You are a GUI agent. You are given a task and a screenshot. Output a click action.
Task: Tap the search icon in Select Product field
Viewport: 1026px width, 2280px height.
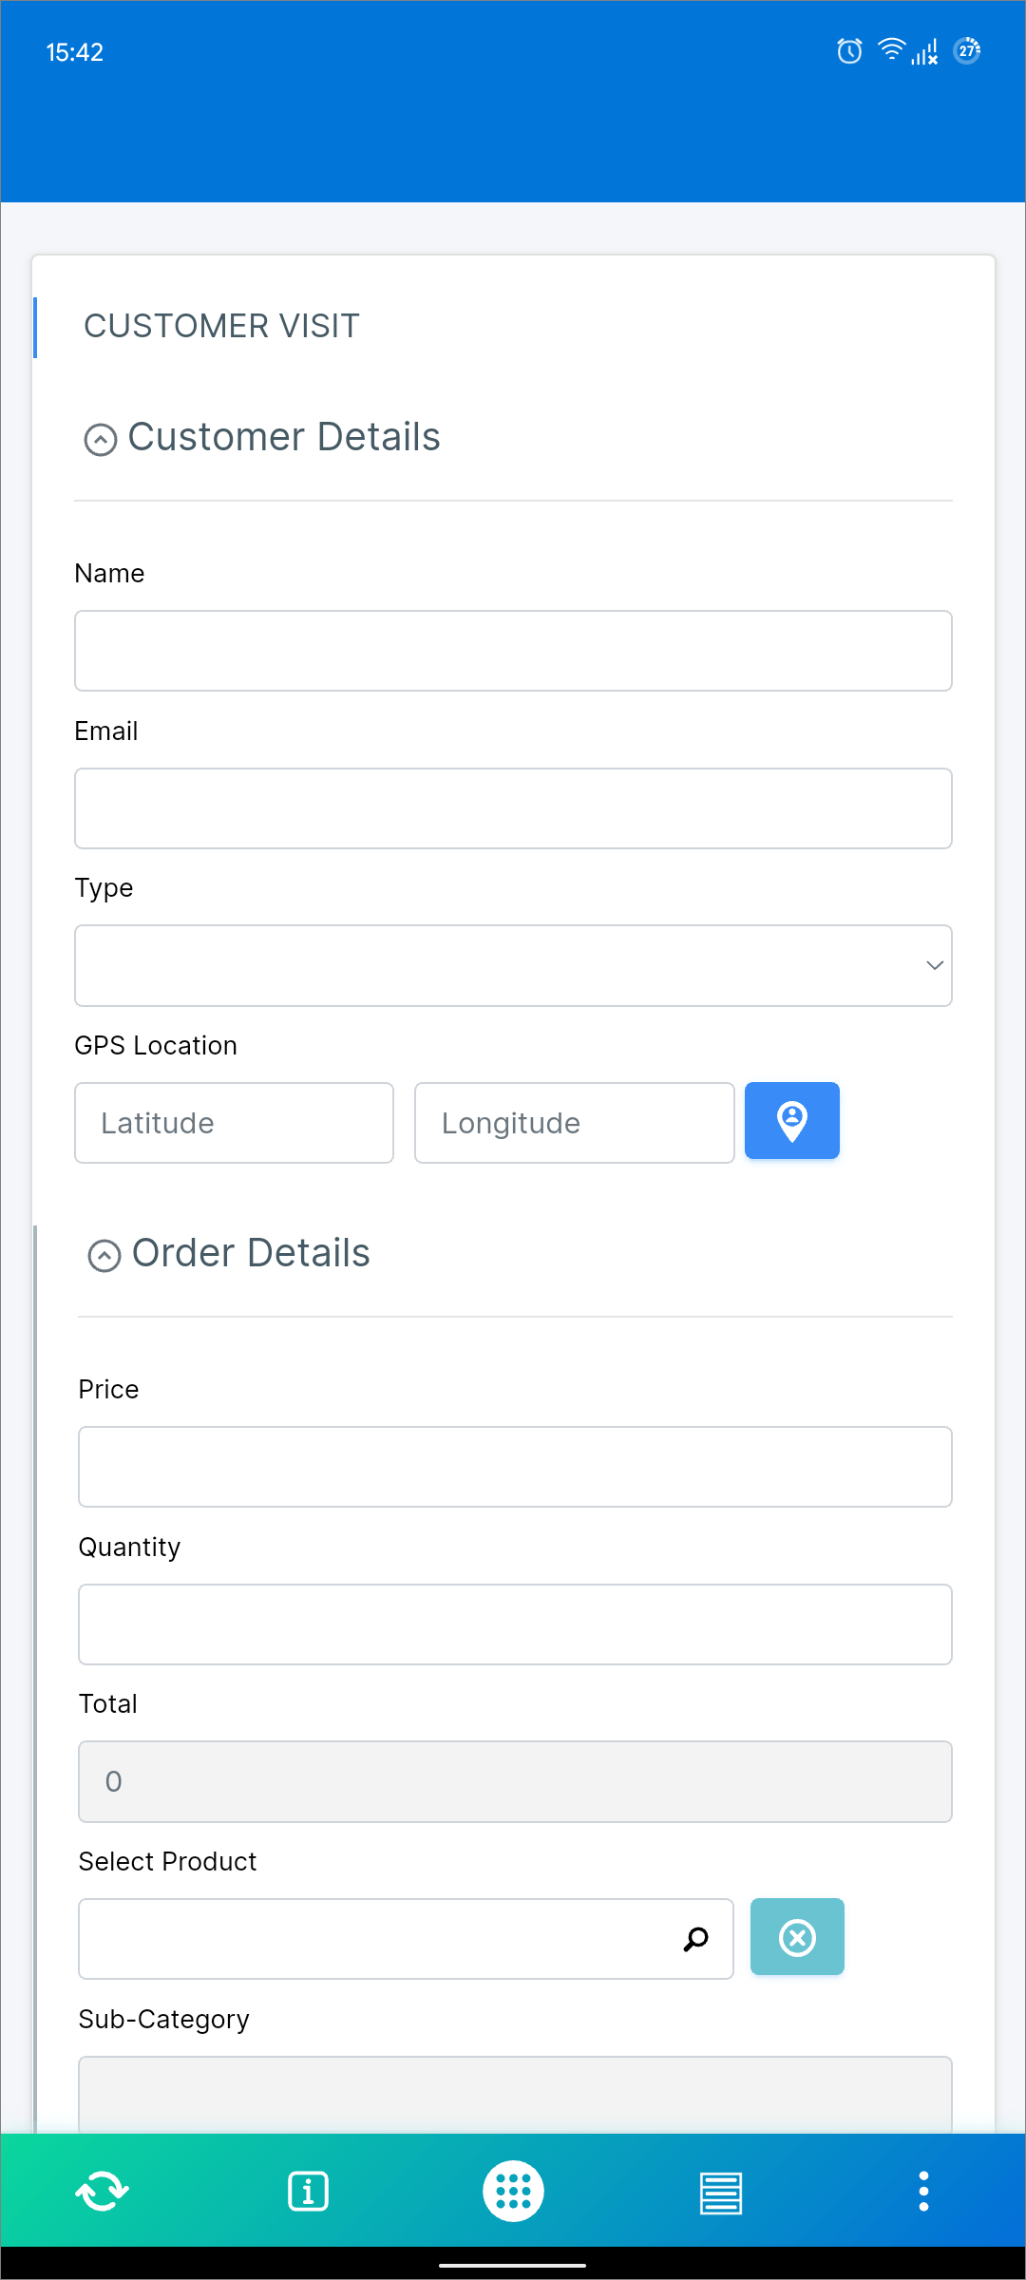pyautogui.click(x=695, y=1938)
